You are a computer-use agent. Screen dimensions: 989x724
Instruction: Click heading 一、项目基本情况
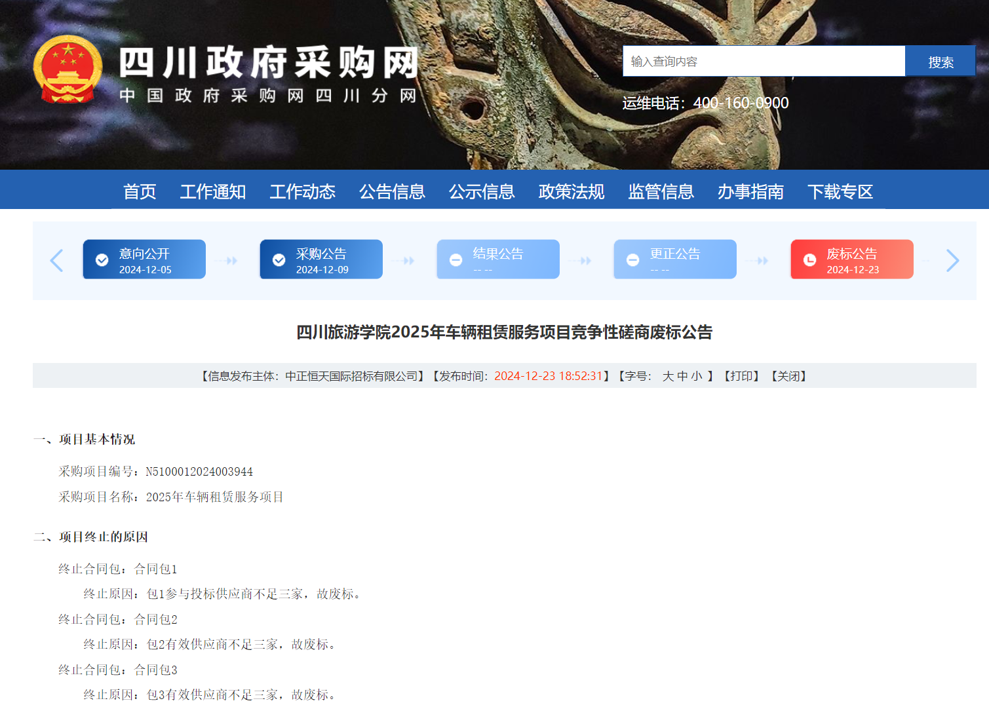[84, 440]
